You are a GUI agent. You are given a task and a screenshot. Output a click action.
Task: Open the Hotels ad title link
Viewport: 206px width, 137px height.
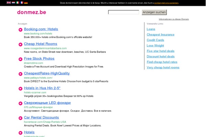(x=29, y=132)
